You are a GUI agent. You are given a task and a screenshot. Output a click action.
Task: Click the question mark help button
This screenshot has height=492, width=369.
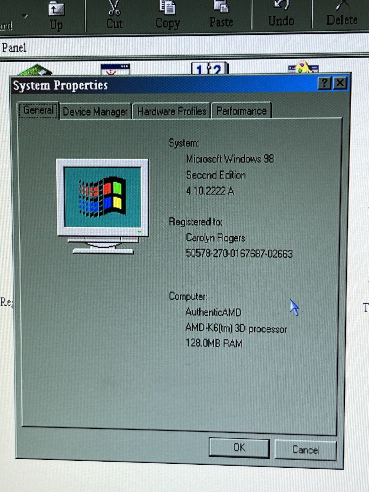(324, 83)
